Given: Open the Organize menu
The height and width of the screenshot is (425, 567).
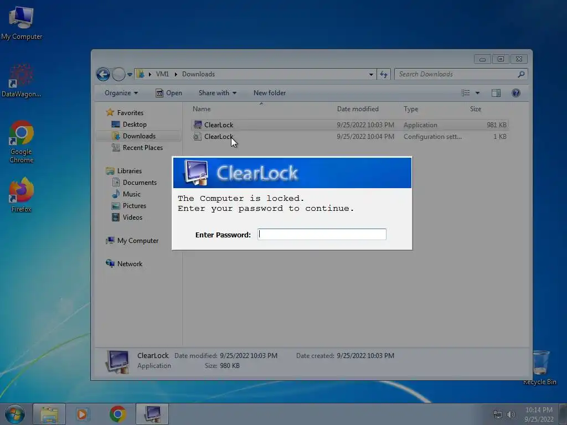Looking at the screenshot, I should pos(121,93).
